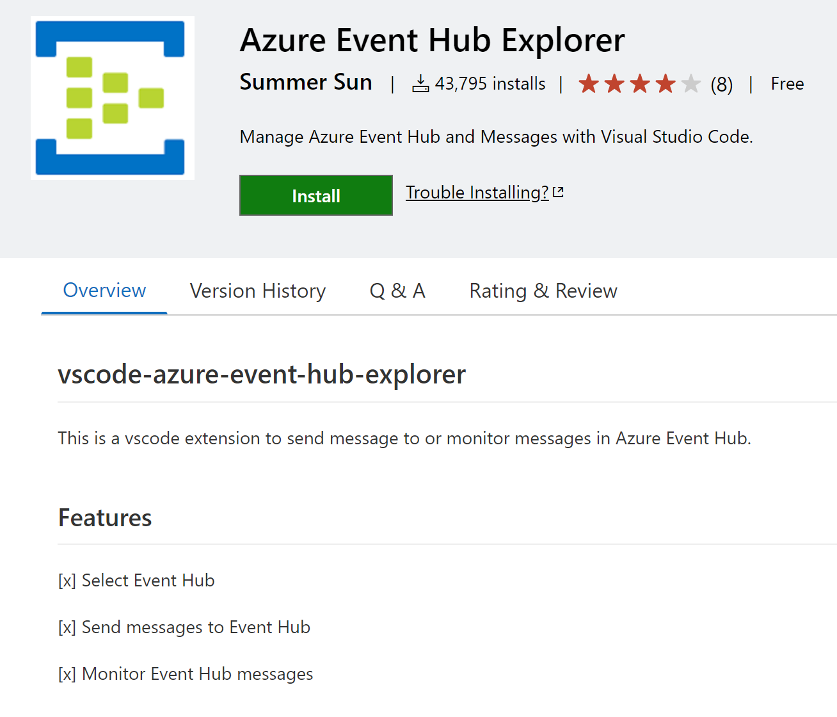This screenshot has width=837, height=717.
Task: Open publisher Summer Sun's page
Action: (x=306, y=83)
